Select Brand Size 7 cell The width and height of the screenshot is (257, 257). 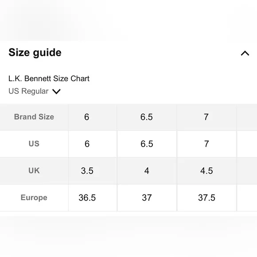[206, 117]
